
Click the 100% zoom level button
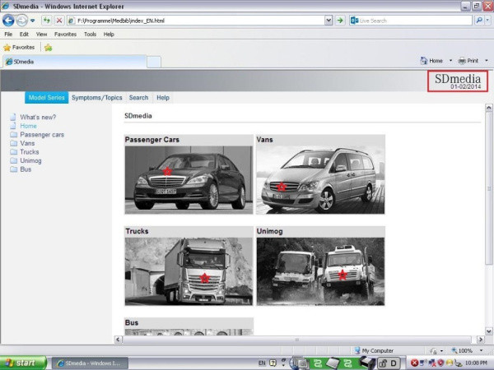pyautogui.click(x=462, y=350)
